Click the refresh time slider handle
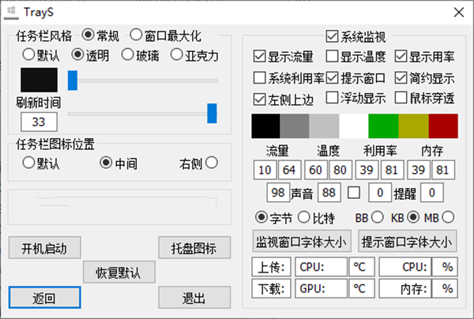The height and width of the screenshot is (319, 474). [212, 113]
